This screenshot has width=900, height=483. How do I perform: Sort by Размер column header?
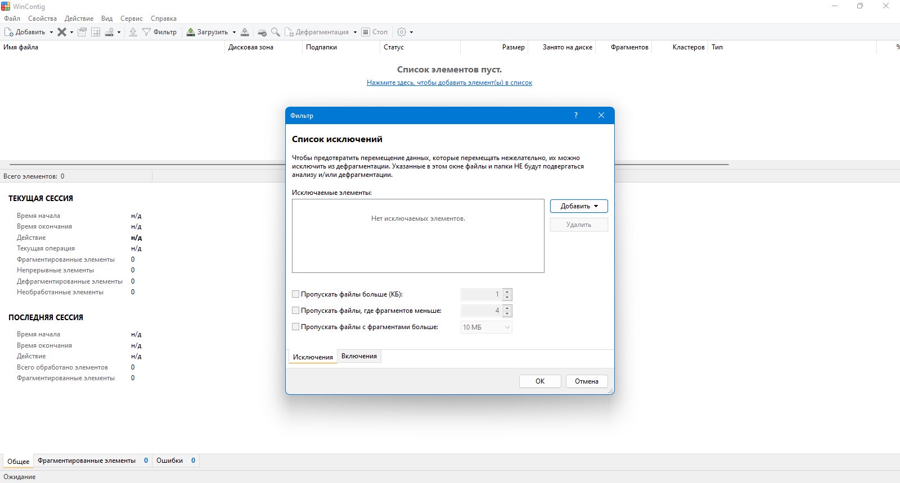pos(493,47)
